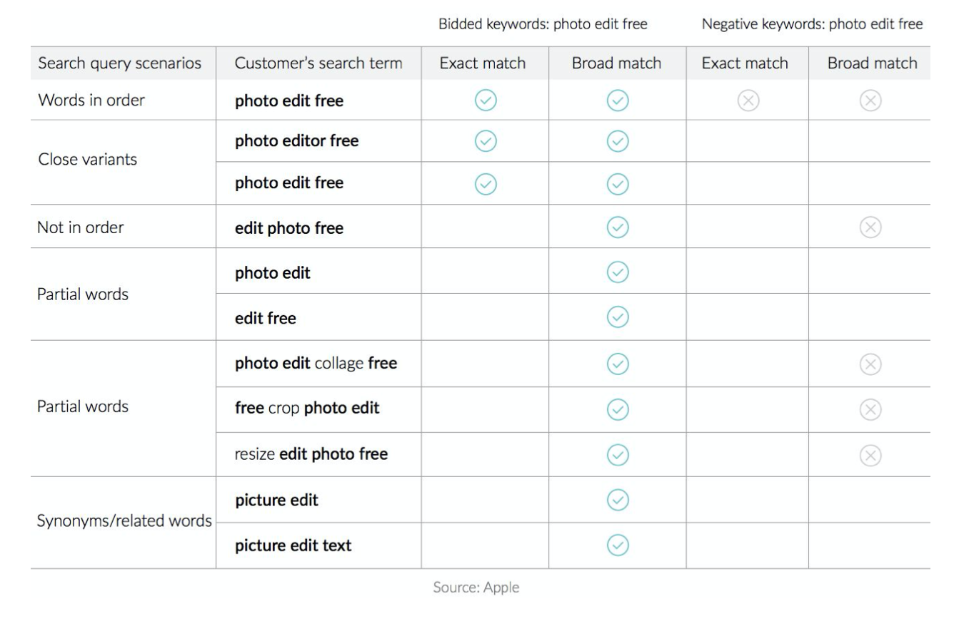Viewport: 964px width, 621px height.
Task: Click negative broad match X for "edit photo free"
Action: pyautogui.click(x=870, y=227)
